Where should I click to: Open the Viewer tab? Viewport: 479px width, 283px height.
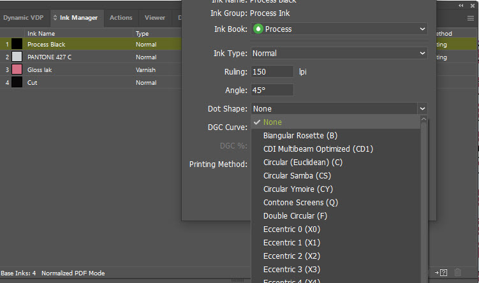click(x=154, y=18)
